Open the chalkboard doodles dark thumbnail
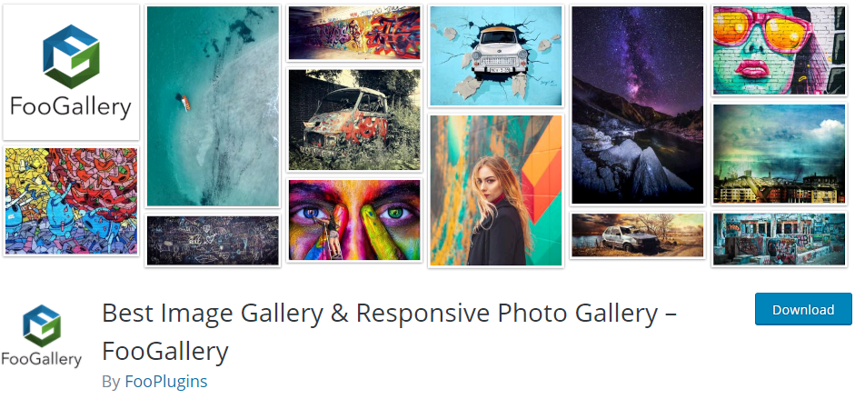The height and width of the screenshot is (399, 855). coord(213,240)
